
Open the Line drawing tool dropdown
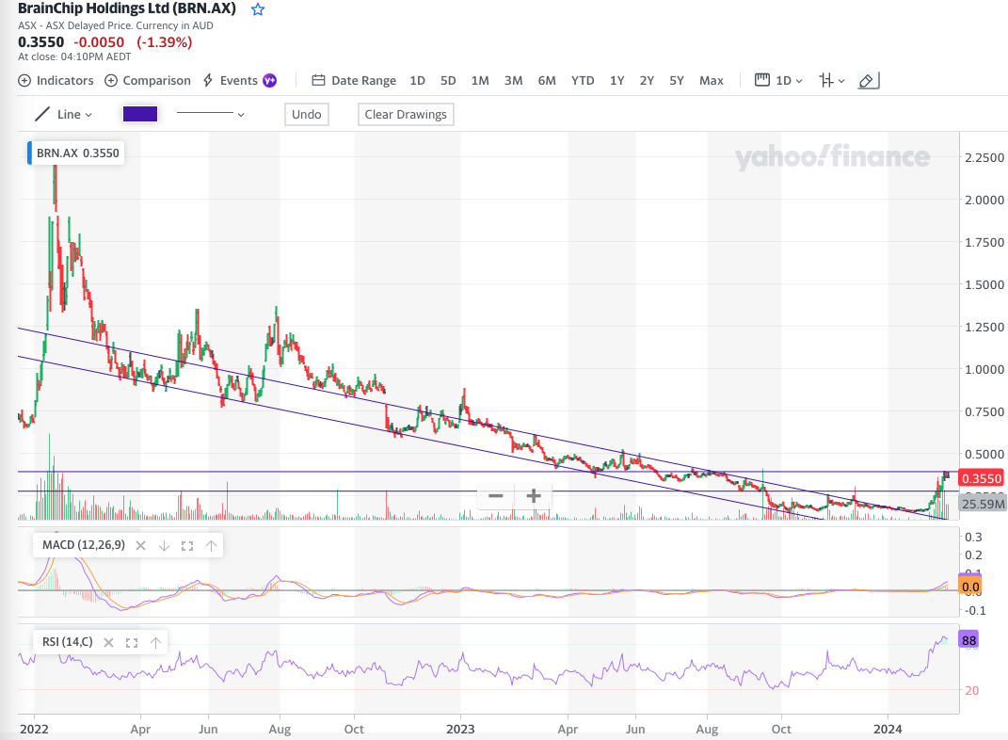[64, 114]
